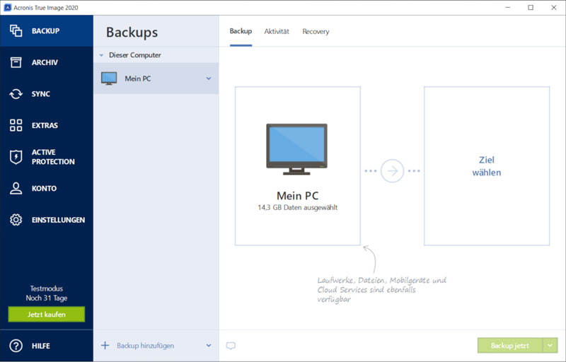Open Active Protection shield icon
This screenshot has height=362, width=566.
point(16,157)
